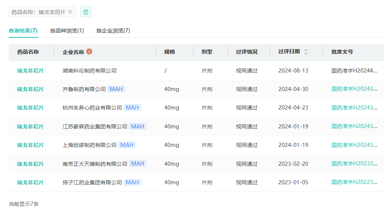Click the date 2024-08-13
Screen dimensions: 384x213
point(293,71)
